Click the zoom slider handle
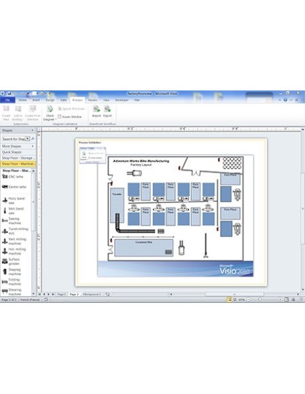This screenshot has height=394, width=305. click(260, 300)
